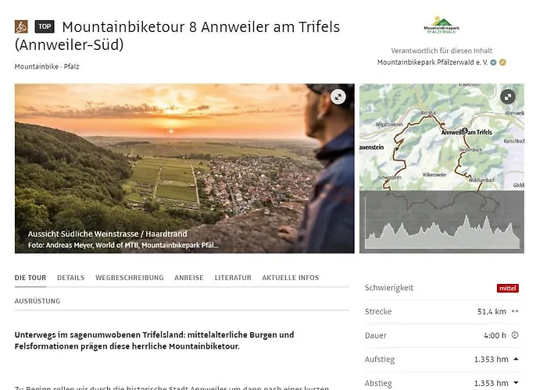The height and width of the screenshot is (390, 547).
Task: Click the clock icon beside 4:00 h
Action: pyautogui.click(x=515, y=335)
